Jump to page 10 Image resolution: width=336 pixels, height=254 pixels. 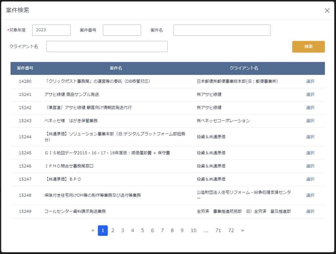coord(194,230)
